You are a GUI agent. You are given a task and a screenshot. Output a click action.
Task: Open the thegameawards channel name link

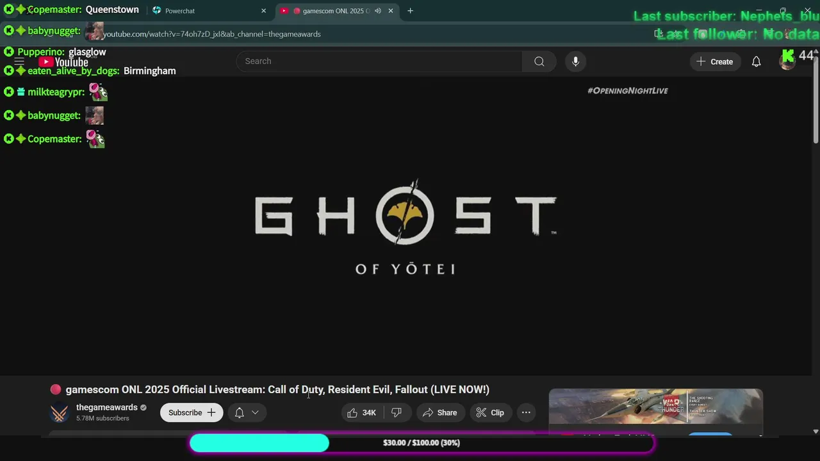107,408
